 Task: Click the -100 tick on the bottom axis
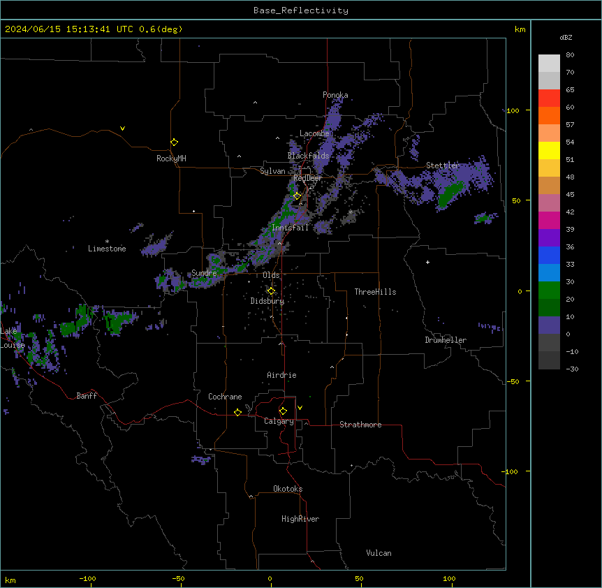tap(87, 578)
